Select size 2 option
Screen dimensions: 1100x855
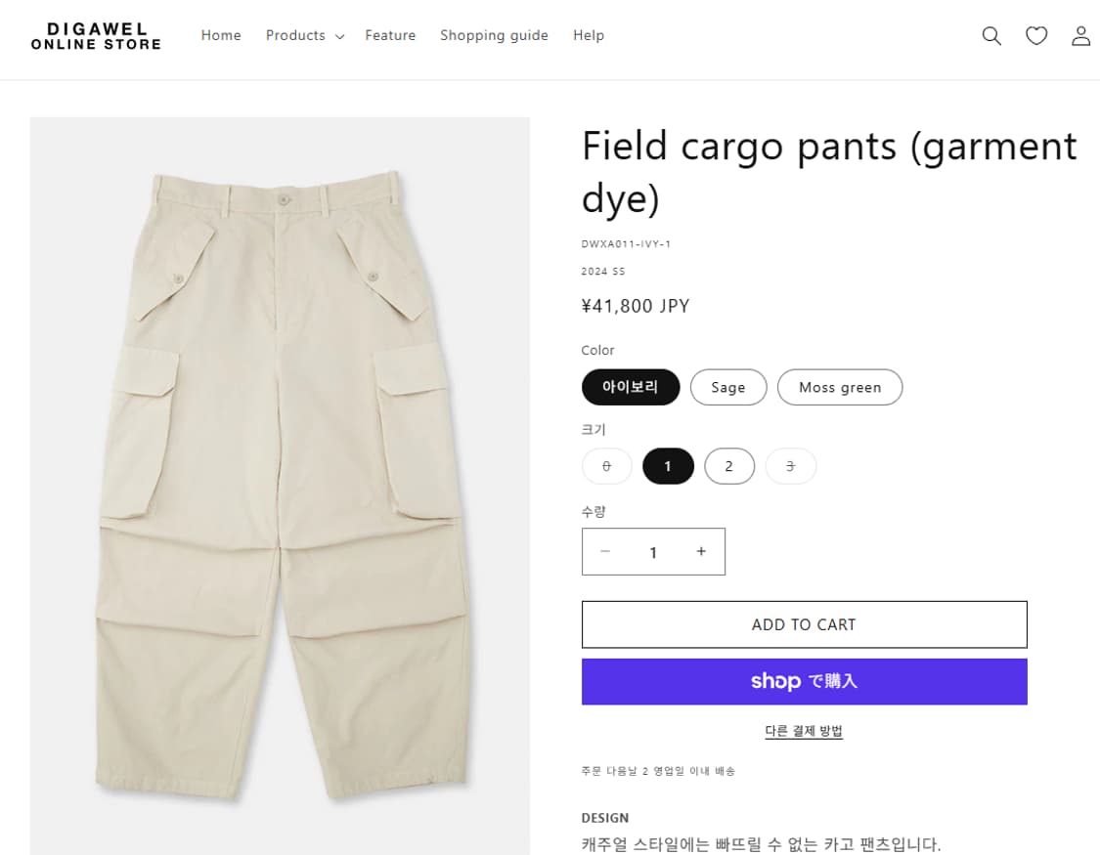pos(729,466)
